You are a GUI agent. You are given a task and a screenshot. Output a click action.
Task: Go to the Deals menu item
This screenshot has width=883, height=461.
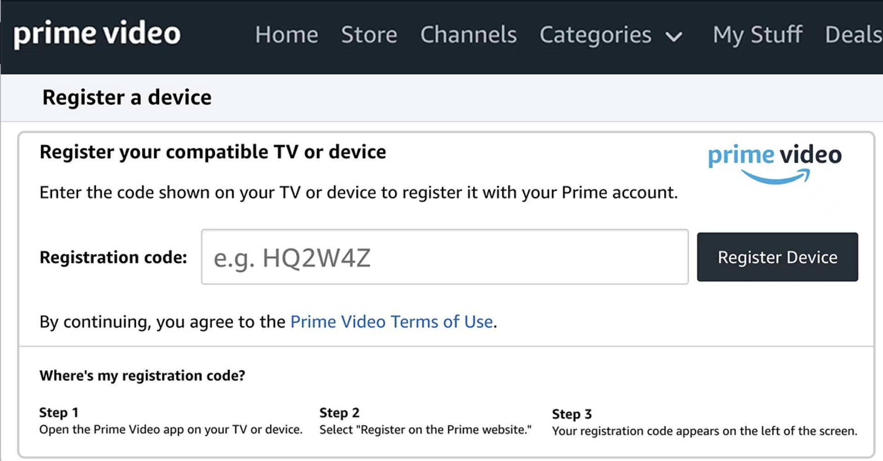853,35
